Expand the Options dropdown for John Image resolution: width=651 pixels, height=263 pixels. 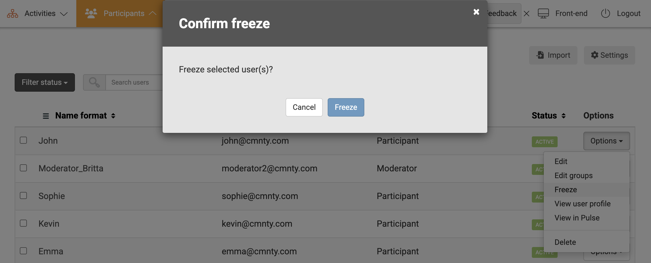[x=606, y=141]
